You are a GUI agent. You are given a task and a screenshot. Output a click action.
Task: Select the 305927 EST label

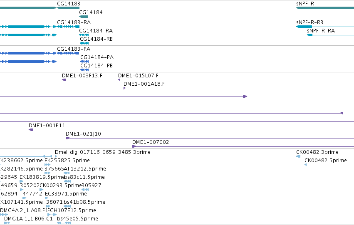pyautogui.click(x=92, y=185)
